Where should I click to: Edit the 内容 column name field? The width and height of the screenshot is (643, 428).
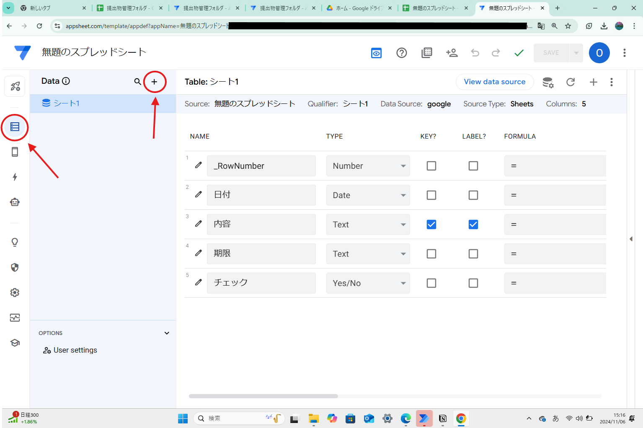261,224
